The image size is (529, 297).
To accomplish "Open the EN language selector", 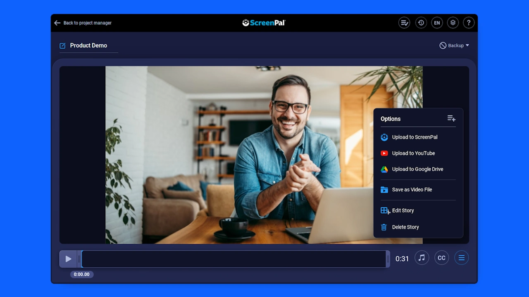I will 437,23.
